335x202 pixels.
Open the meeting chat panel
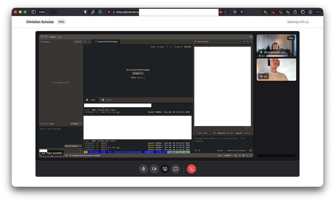click(176, 169)
